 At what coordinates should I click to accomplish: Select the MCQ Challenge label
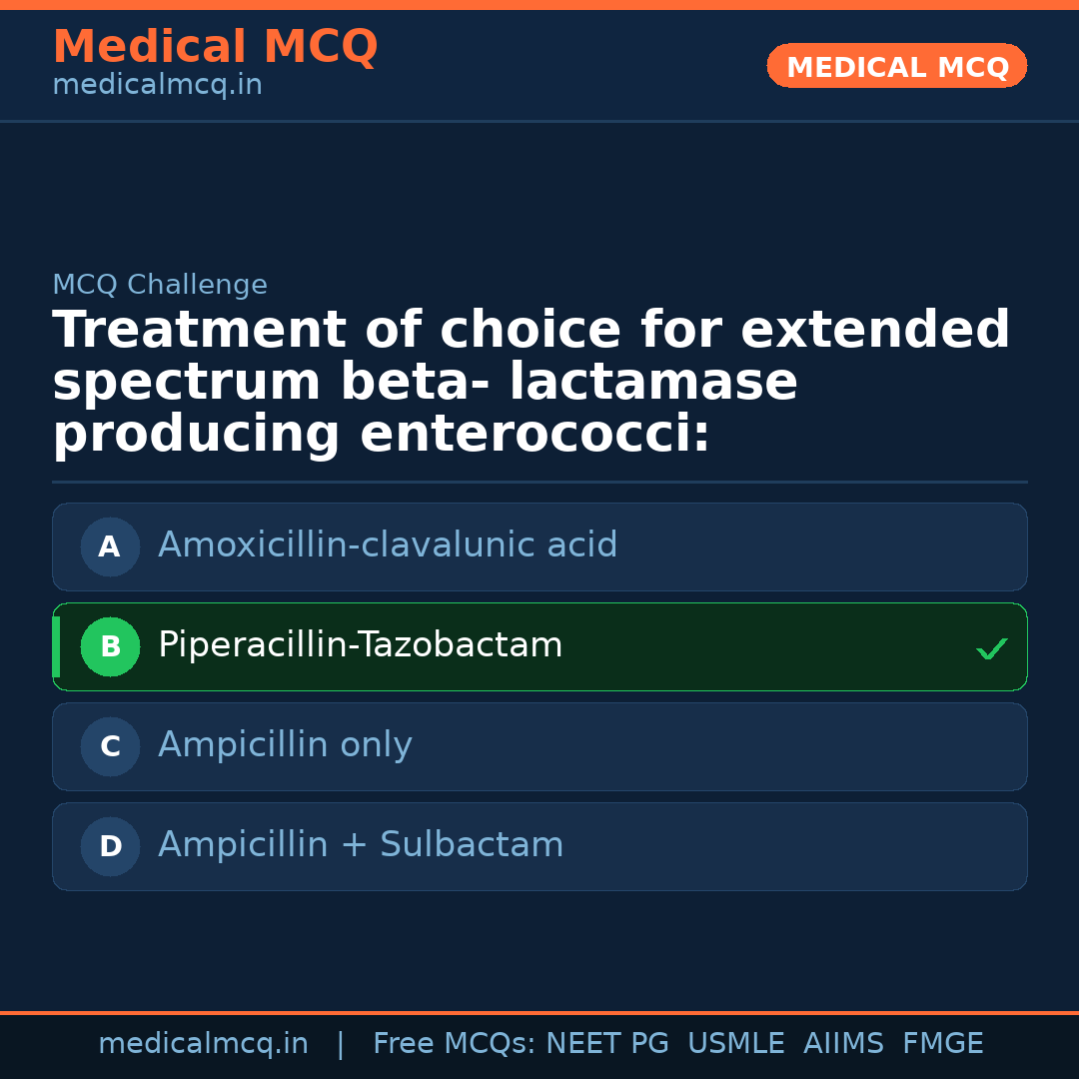[x=160, y=286]
